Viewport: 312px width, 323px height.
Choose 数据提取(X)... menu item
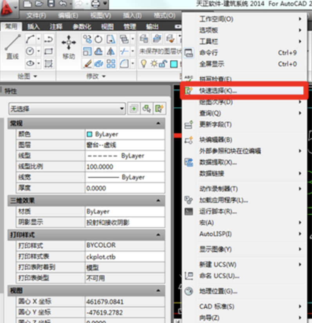point(244,163)
